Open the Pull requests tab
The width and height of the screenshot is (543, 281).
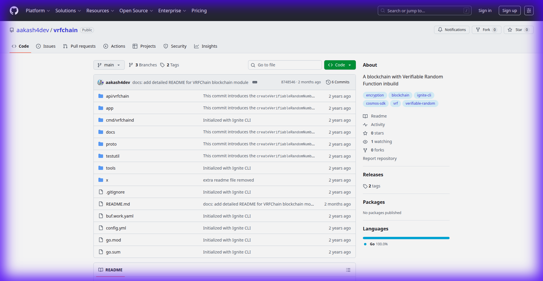tap(79, 46)
